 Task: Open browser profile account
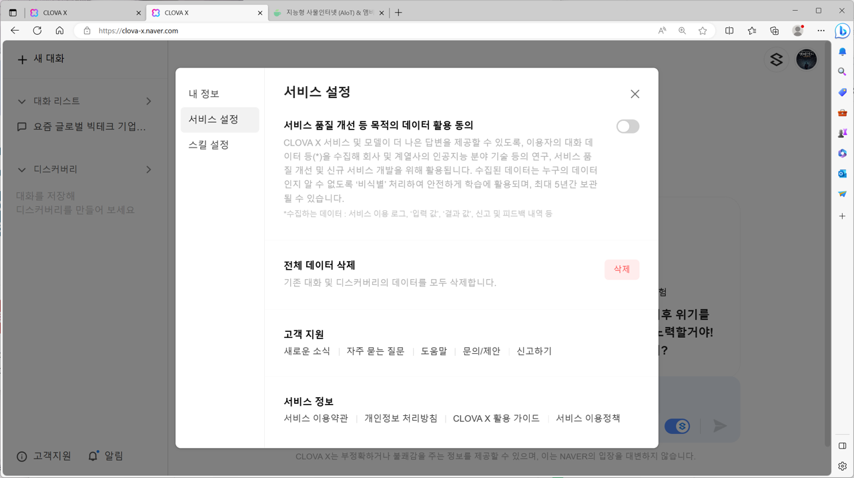(797, 31)
